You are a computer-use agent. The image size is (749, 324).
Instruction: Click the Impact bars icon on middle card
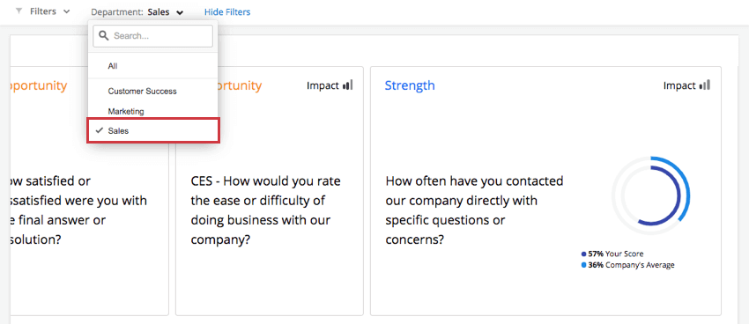click(348, 85)
